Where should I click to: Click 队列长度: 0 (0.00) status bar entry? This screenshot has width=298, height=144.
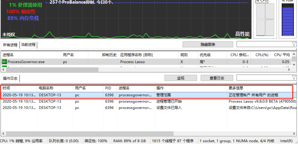tap(64, 141)
